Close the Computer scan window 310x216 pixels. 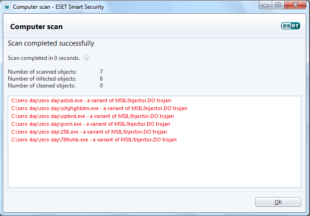[x=295, y=6]
